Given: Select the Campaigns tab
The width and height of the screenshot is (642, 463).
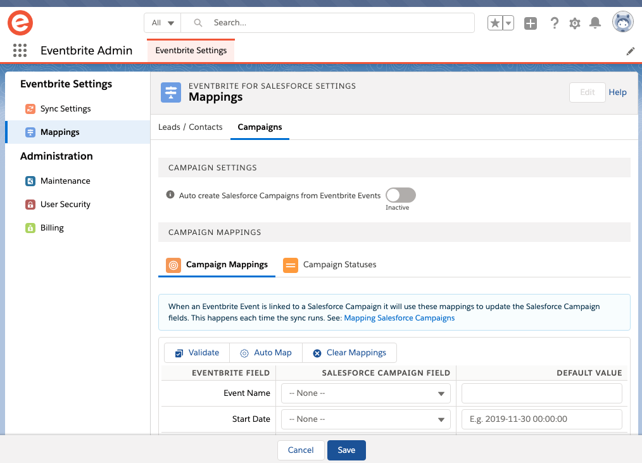Looking at the screenshot, I should [x=260, y=127].
